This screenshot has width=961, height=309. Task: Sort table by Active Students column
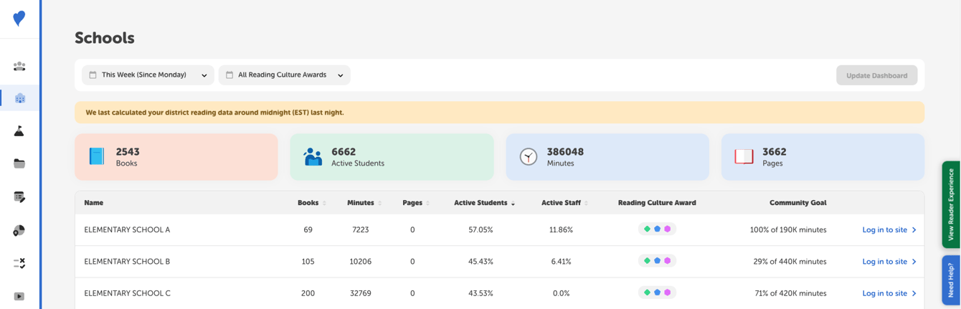(485, 203)
